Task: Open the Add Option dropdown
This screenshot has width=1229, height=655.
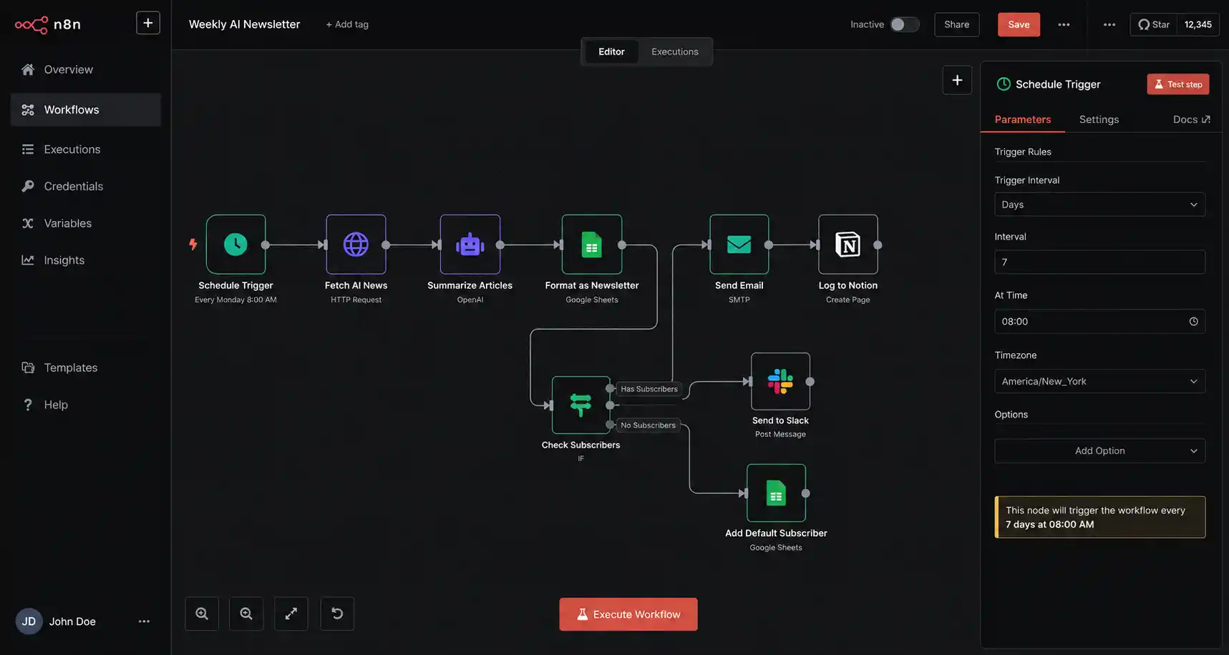Action: [x=1099, y=450]
